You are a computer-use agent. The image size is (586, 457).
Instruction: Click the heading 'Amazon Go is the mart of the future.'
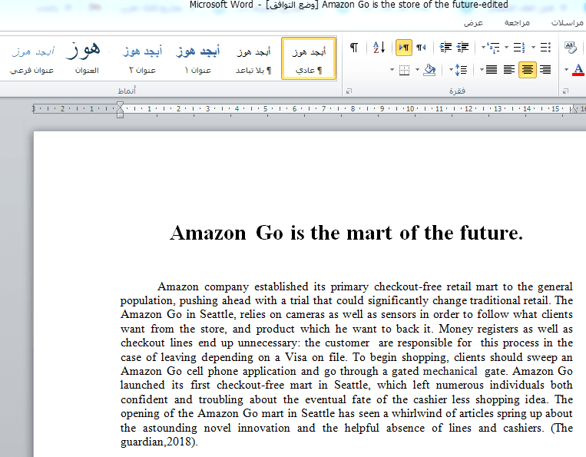point(346,233)
